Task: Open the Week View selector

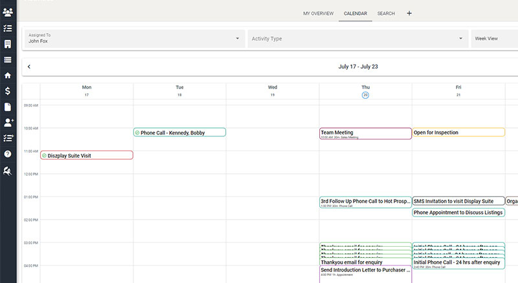Action: (494, 39)
